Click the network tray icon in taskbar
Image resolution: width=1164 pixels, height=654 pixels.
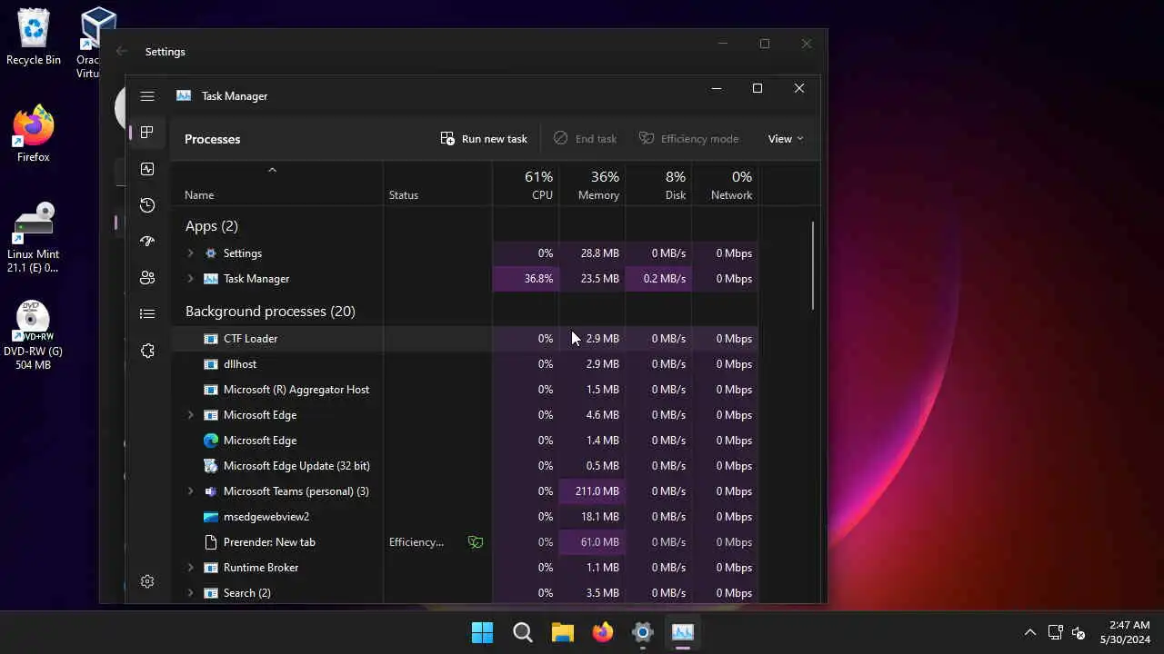(1056, 632)
